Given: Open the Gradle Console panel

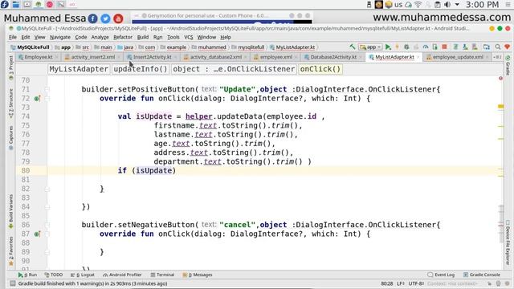Looking at the screenshot, I should coord(482,275).
